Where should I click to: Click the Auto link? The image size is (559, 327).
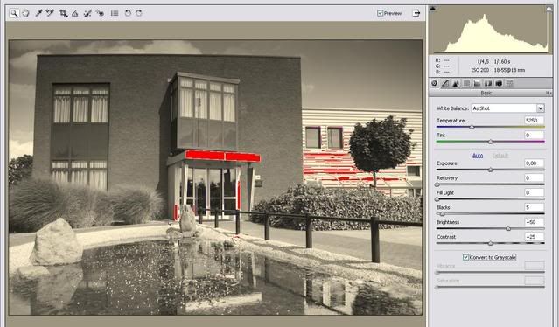coord(478,156)
